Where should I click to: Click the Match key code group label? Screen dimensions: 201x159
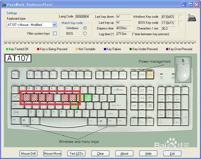pyautogui.click(x=72, y=23)
